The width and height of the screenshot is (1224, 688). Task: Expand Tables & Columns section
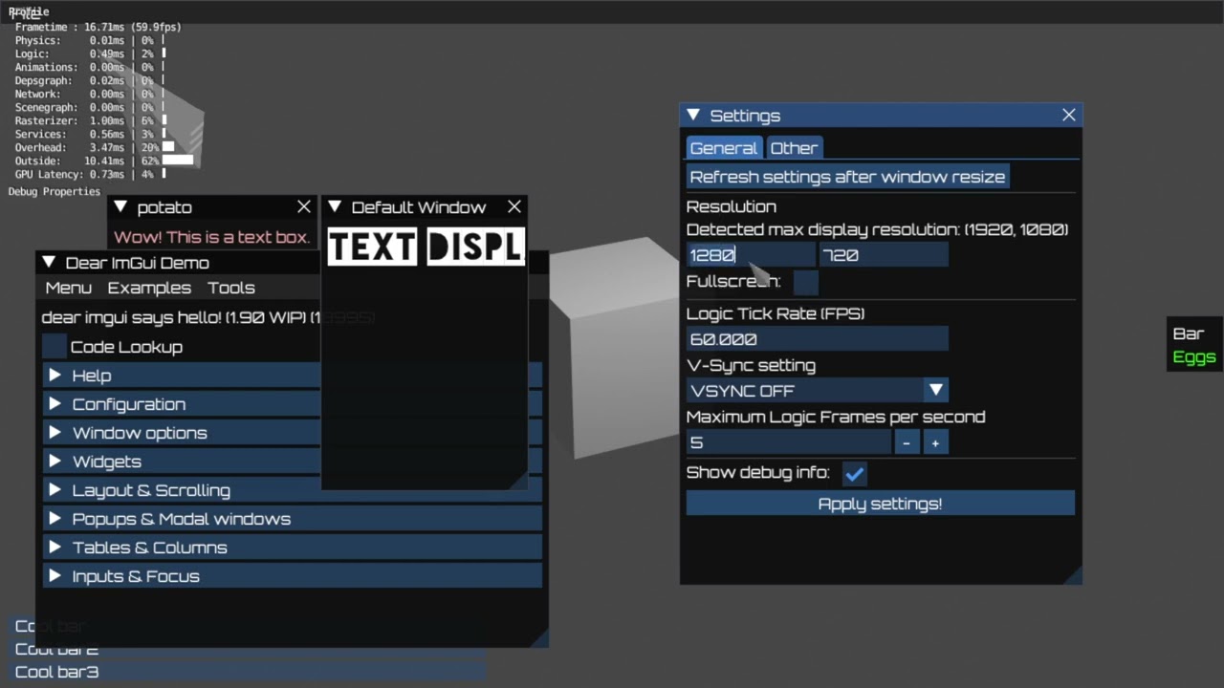pyautogui.click(x=293, y=548)
